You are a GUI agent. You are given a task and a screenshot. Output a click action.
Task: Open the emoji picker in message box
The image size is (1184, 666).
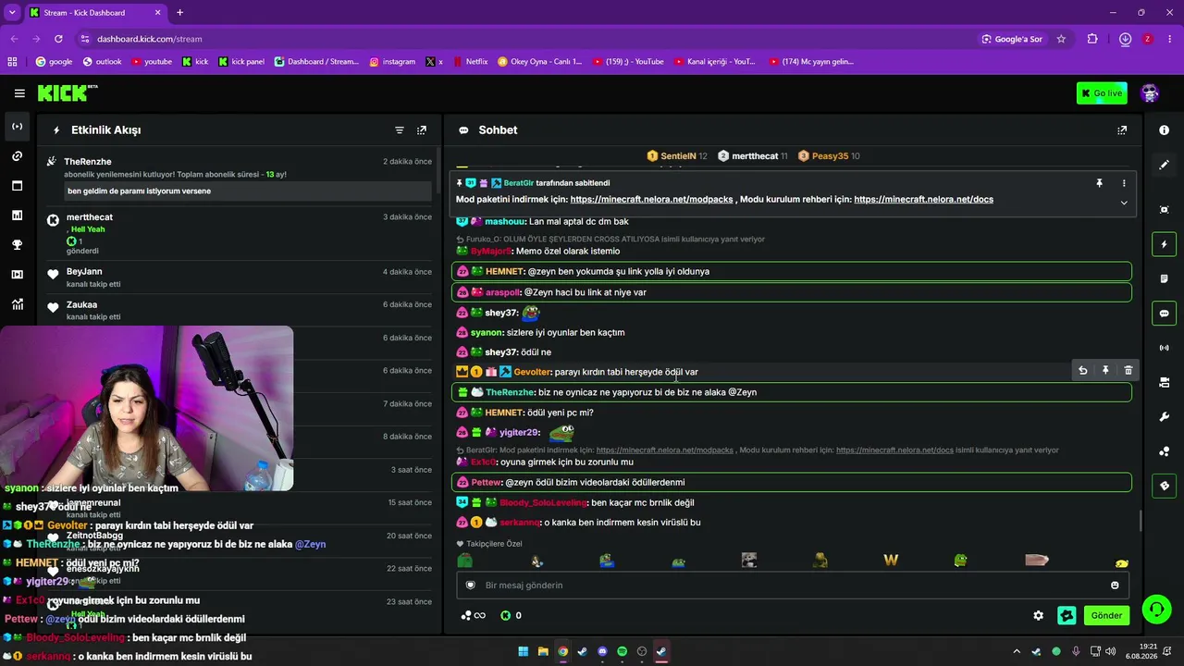pyautogui.click(x=1115, y=586)
